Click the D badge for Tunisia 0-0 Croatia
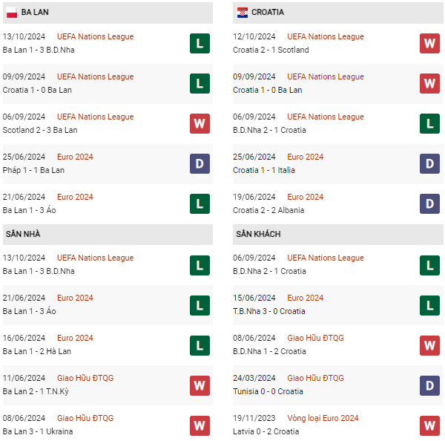The image size is (445, 441). (429, 385)
